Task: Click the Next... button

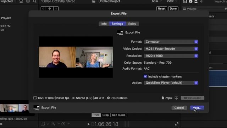Action: (197, 108)
